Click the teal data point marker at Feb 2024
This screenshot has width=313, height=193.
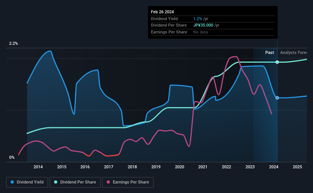coord(277,62)
